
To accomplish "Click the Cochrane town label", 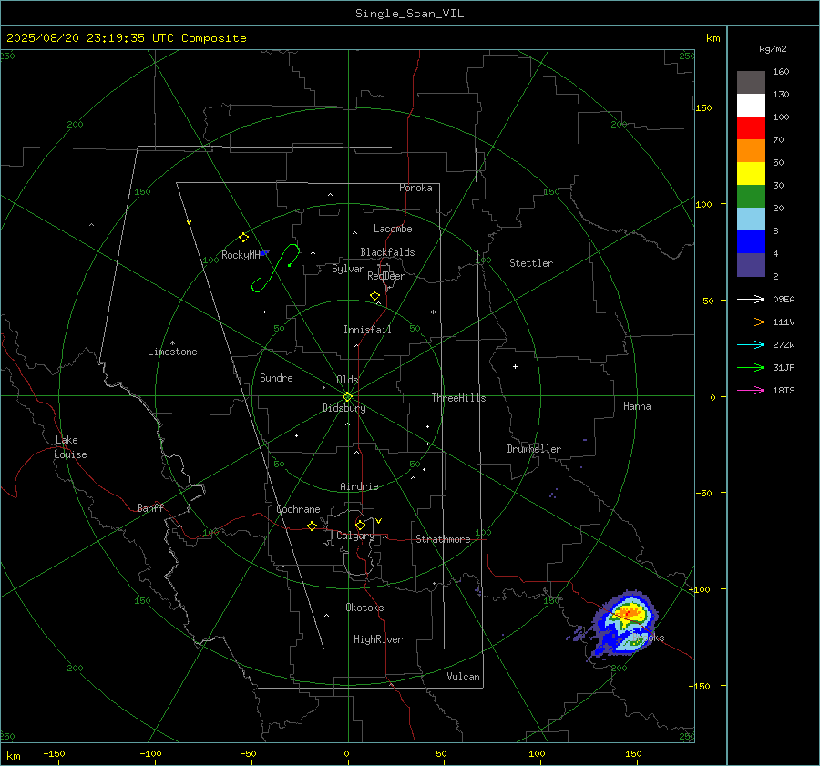I will [x=298, y=509].
